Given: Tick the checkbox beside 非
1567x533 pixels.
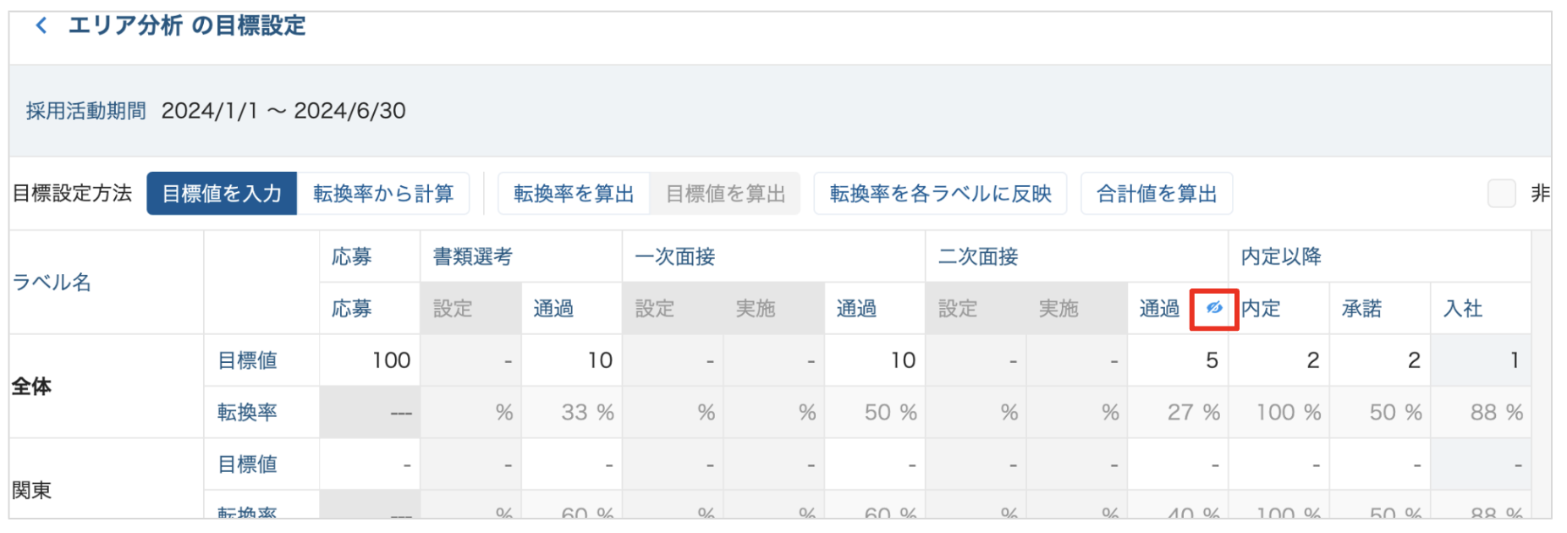Looking at the screenshot, I should point(1501,194).
